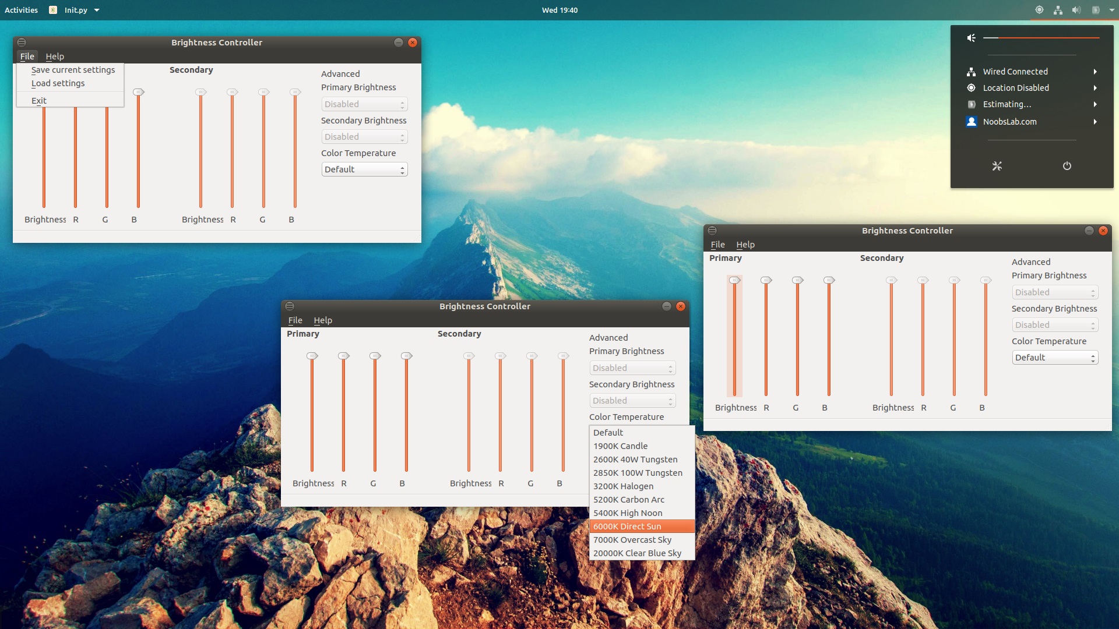Open the File menu of the middle window
This screenshot has width=1119, height=629.
pos(295,320)
